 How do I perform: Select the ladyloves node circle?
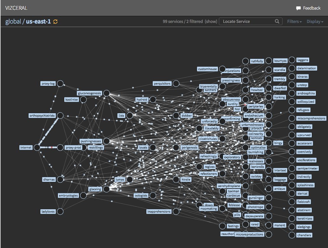(60, 211)
